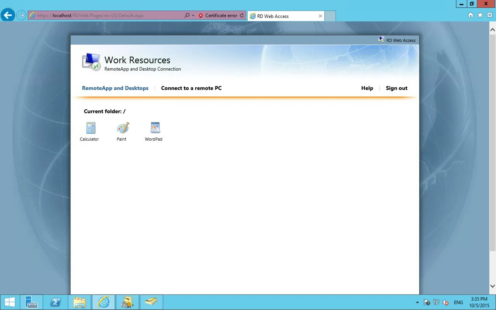Go back with the browser back arrow
Screen dimensions: 496x310
(x=8, y=15)
